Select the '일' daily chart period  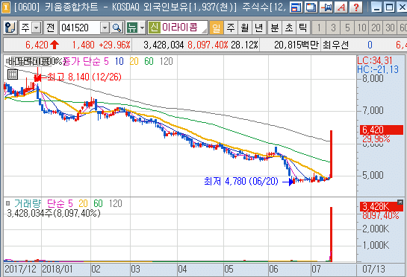pos(217,28)
